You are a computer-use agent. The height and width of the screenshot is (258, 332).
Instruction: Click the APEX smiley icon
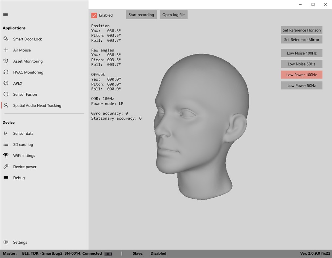point(6,83)
